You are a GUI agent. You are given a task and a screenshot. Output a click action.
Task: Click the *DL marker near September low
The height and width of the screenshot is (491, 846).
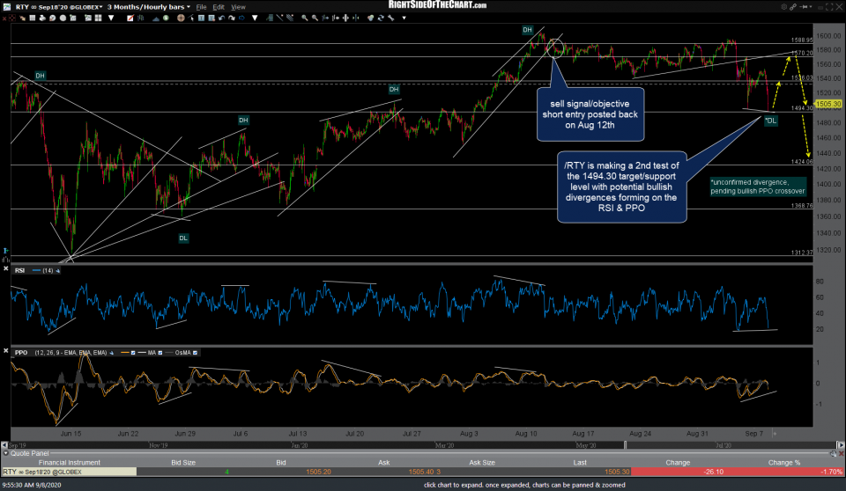(770, 121)
